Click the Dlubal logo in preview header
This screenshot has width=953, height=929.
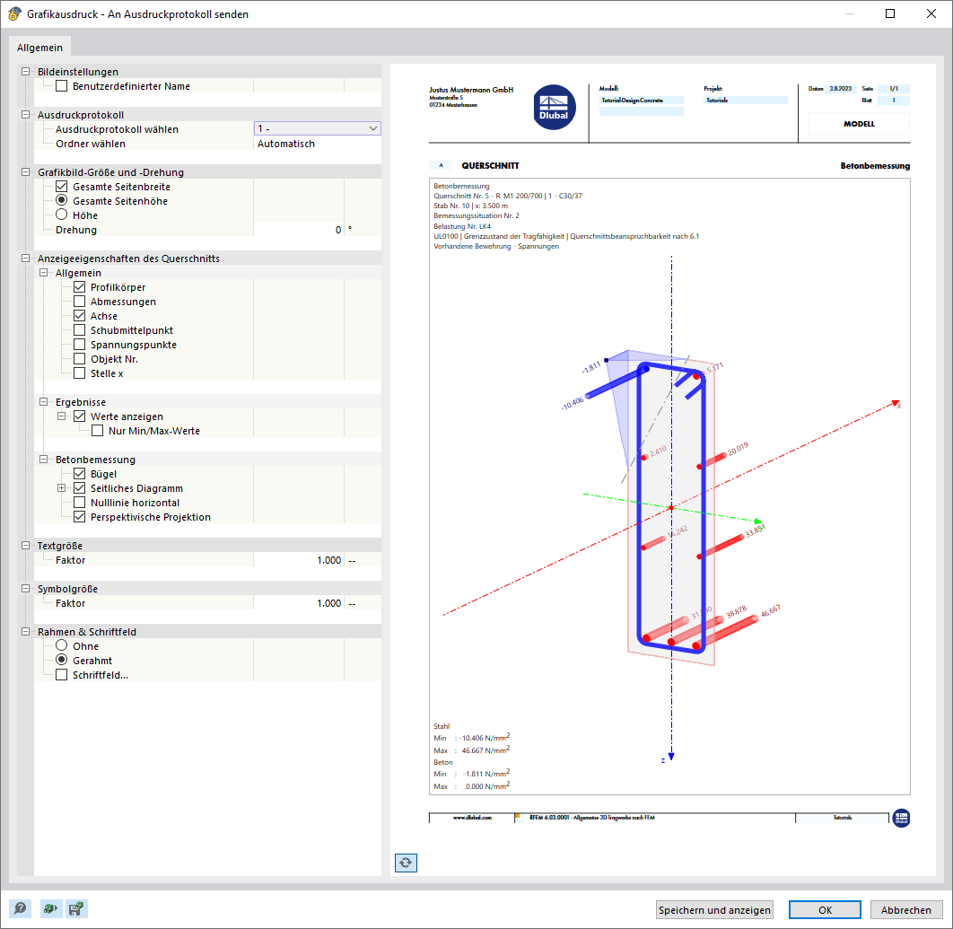(x=554, y=107)
